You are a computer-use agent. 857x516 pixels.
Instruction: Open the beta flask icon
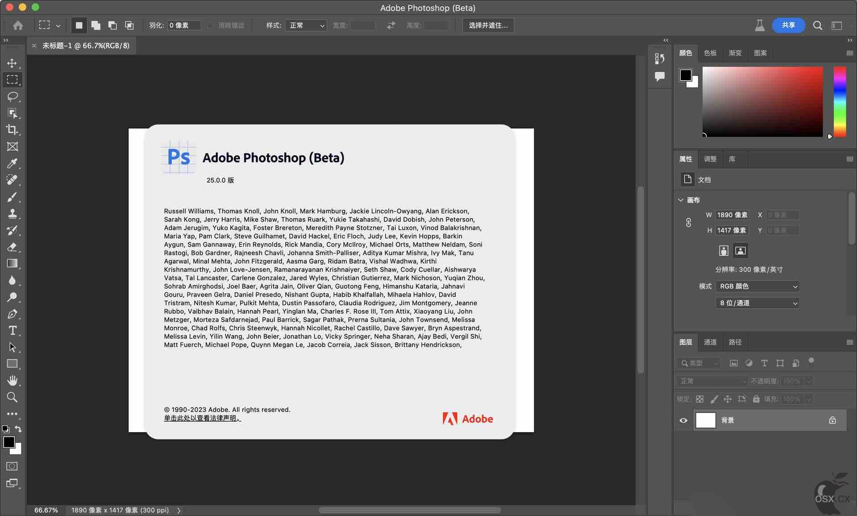[x=759, y=25]
